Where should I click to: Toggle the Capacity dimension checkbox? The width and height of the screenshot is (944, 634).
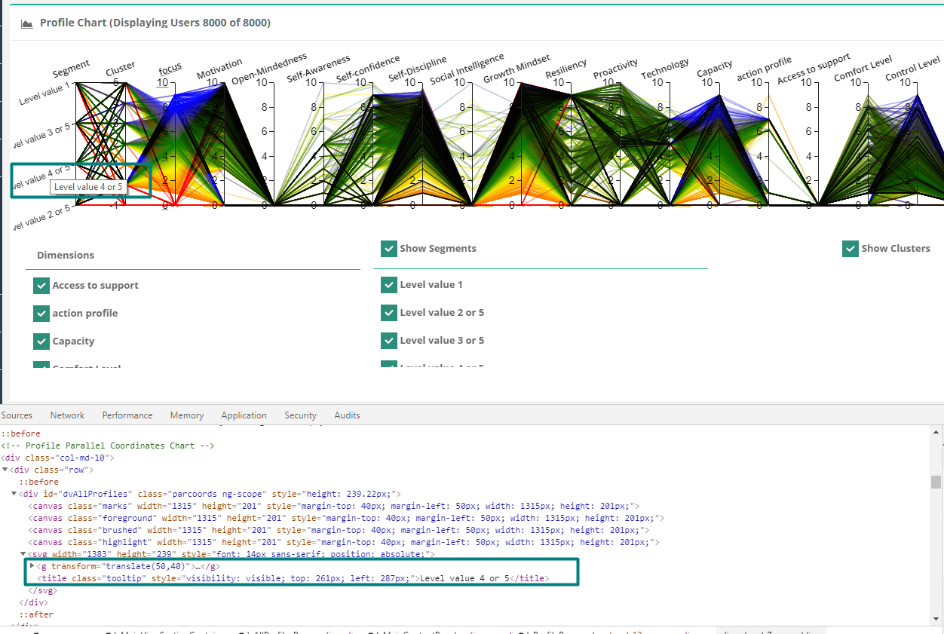click(x=41, y=341)
